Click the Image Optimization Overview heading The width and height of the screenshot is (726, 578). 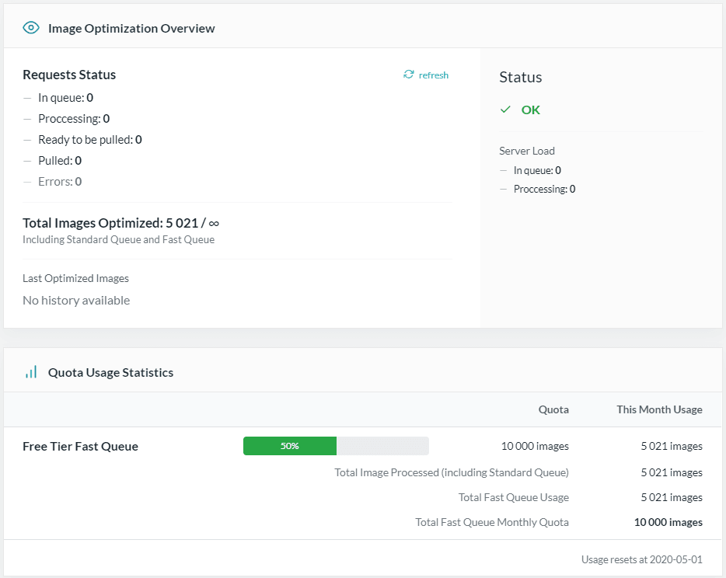tap(131, 28)
